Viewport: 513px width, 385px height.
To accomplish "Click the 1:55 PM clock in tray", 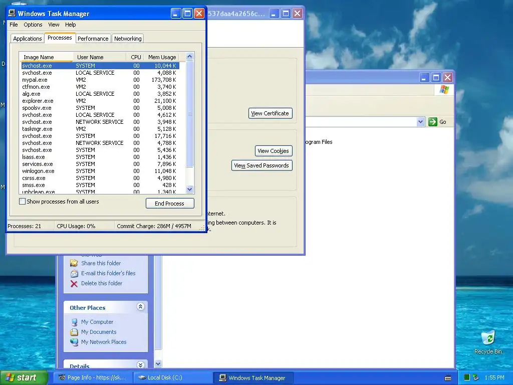I will (x=494, y=378).
